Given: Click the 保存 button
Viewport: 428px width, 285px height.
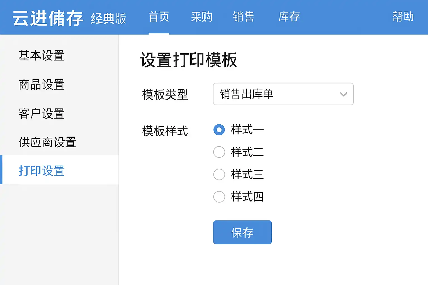Looking at the screenshot, I should (242, 232).
